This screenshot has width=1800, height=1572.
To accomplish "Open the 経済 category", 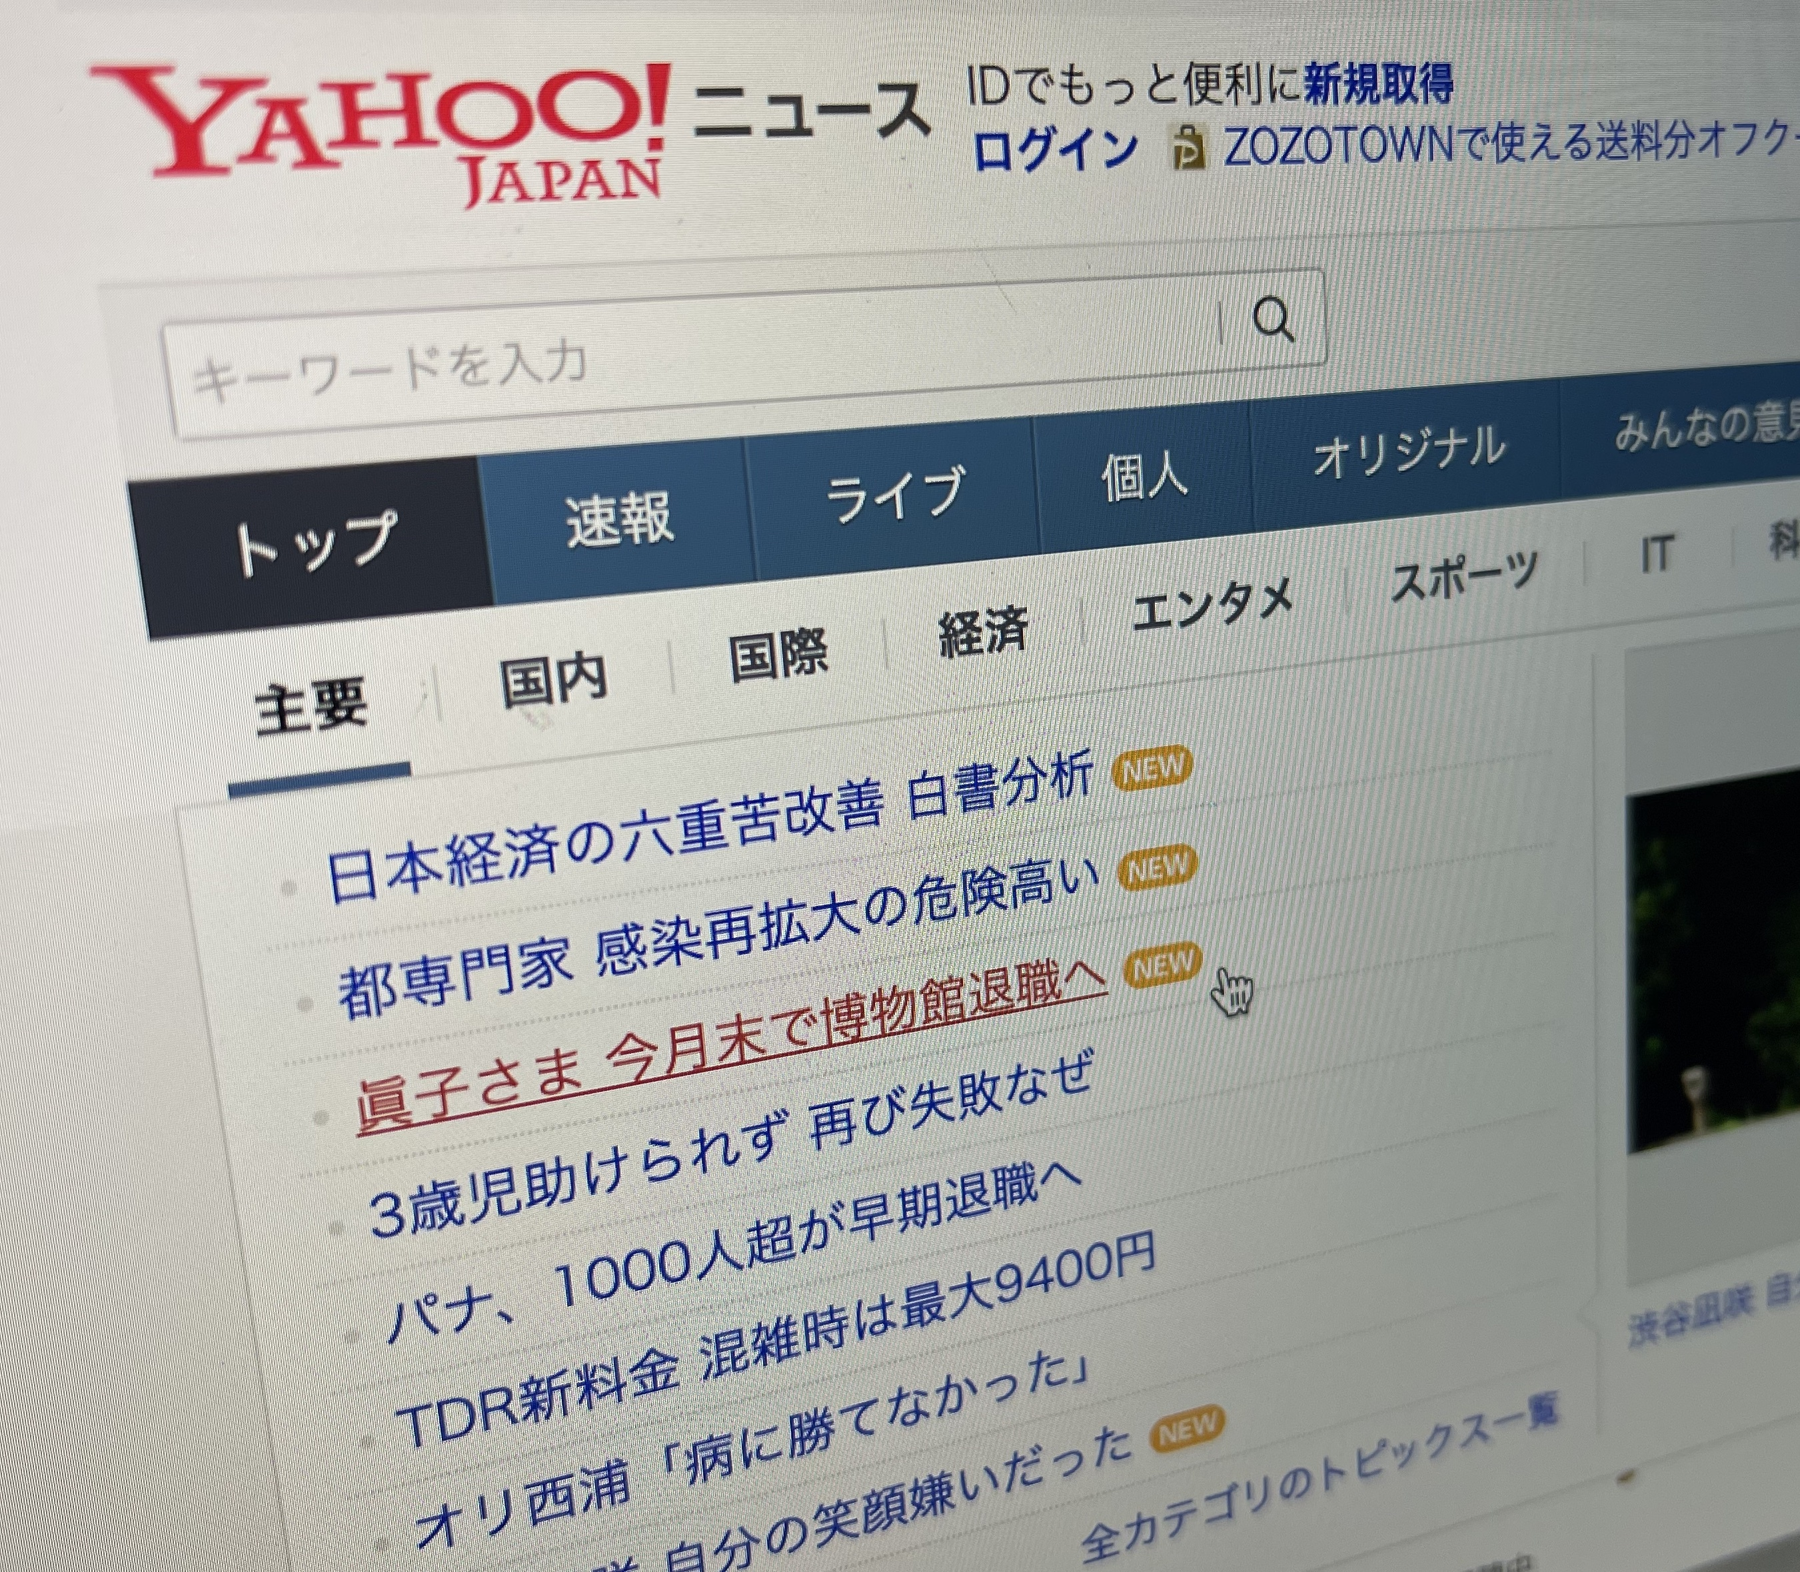I will click(x=983, y=631).
